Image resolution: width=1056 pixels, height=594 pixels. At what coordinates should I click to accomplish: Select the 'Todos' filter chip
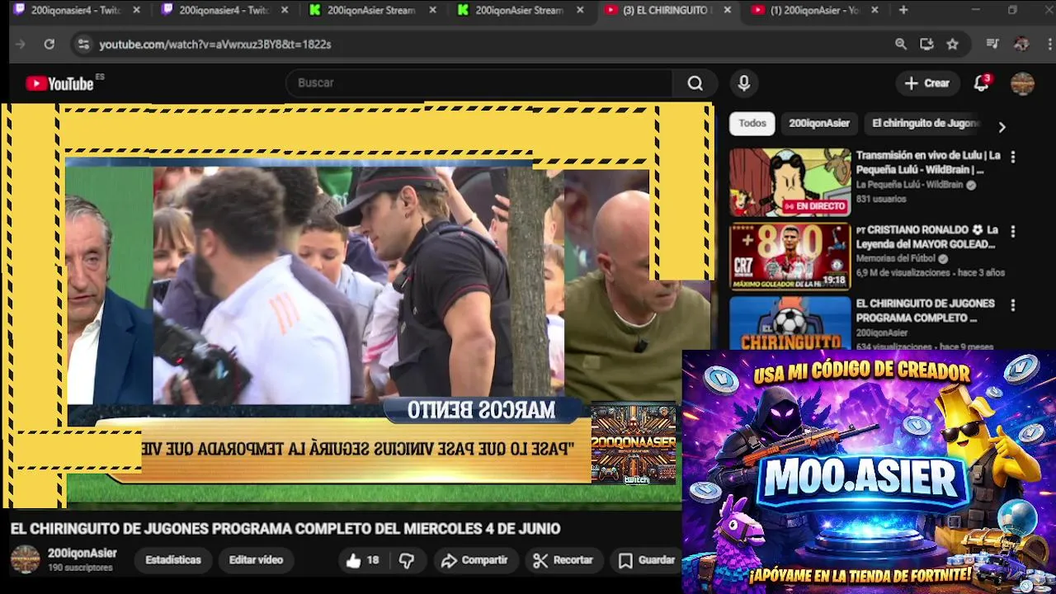[752, 123]
